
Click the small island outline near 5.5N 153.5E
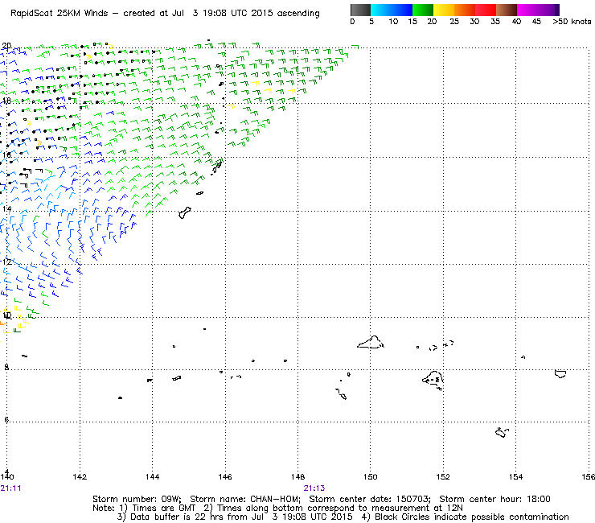click(502, 432)
